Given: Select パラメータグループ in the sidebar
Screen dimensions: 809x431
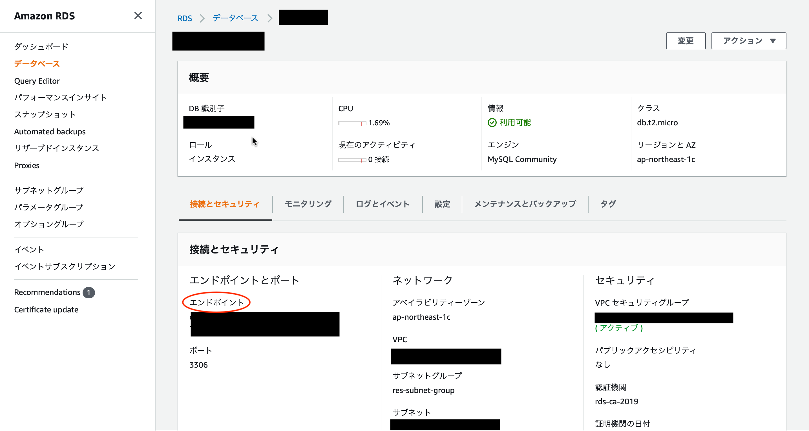Looking at the screenshot, I should coord(48,207).
